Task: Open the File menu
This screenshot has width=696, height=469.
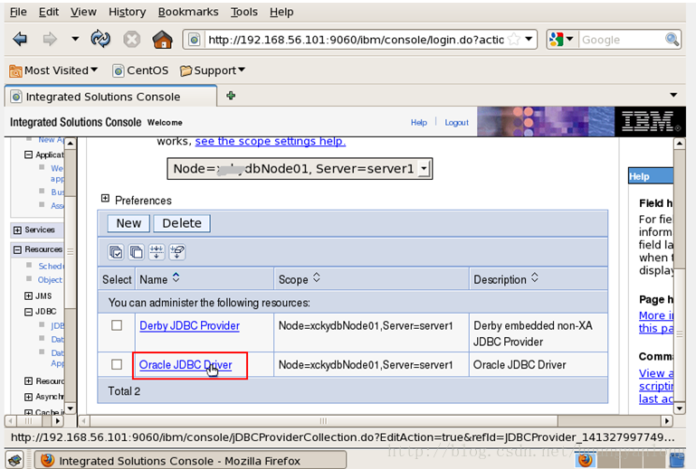Action: (x=18, y=12)
